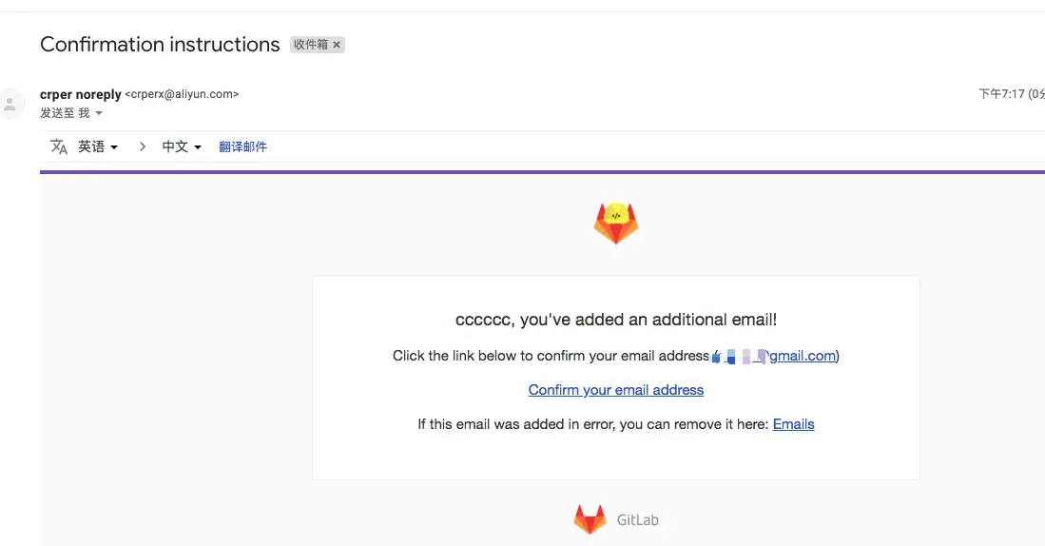Screen dimensions: 1045x546
Task: Click the GitLab fox logo atop the email
Action: [616, 224]
